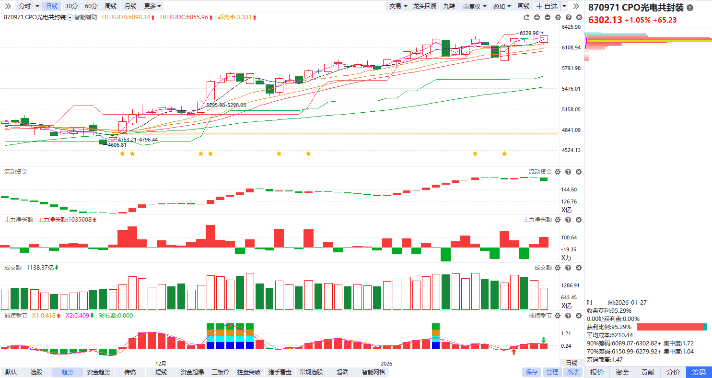712x378 pixels.
Task: Click the zoom-out minus icon above main chart
Action: coord(548,17)
